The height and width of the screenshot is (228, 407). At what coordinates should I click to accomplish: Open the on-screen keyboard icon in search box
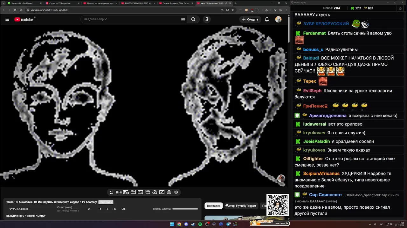183,19
